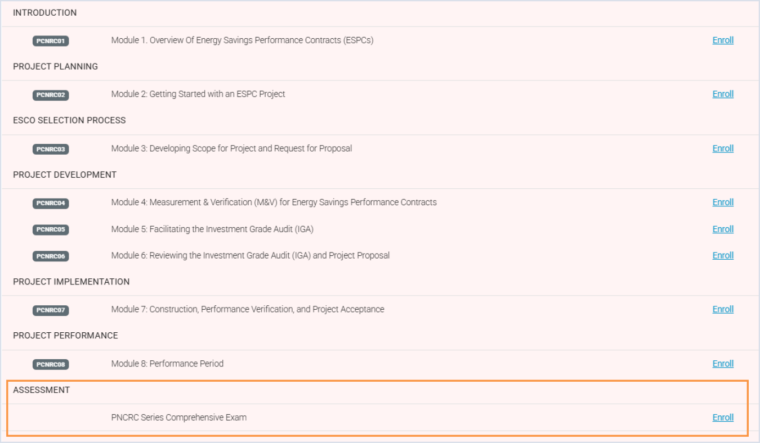The width and height of the screenshot is (760, 443).
Task: Click the PROJECT PLANNING section heading
Action: coord(56,66)
